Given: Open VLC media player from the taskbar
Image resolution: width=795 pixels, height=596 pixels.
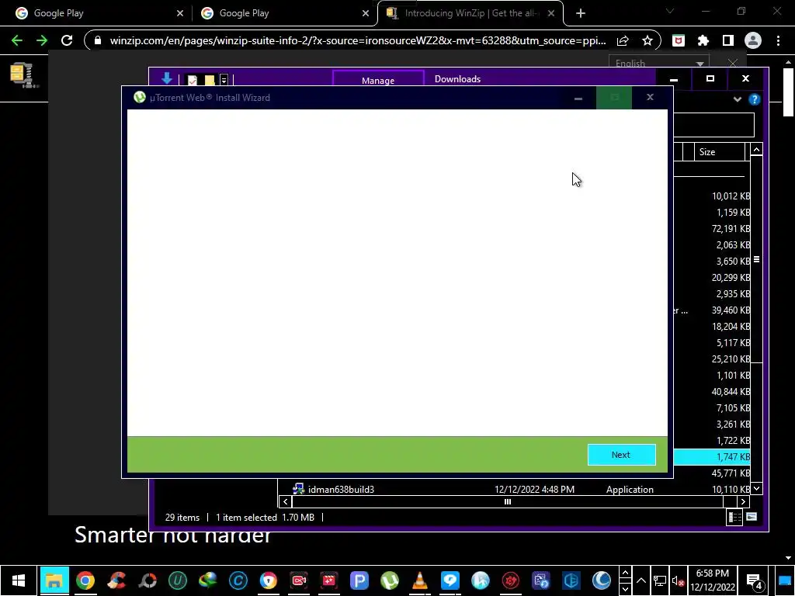Looking at the screenshot, I should (x=420, y=580).
